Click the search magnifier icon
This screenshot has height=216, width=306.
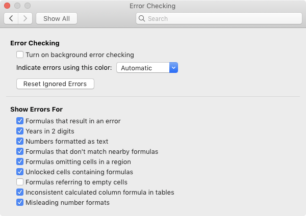tap(142, 19)
